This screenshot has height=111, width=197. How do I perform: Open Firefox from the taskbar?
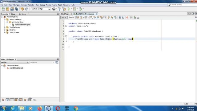[x=40, y=108]
